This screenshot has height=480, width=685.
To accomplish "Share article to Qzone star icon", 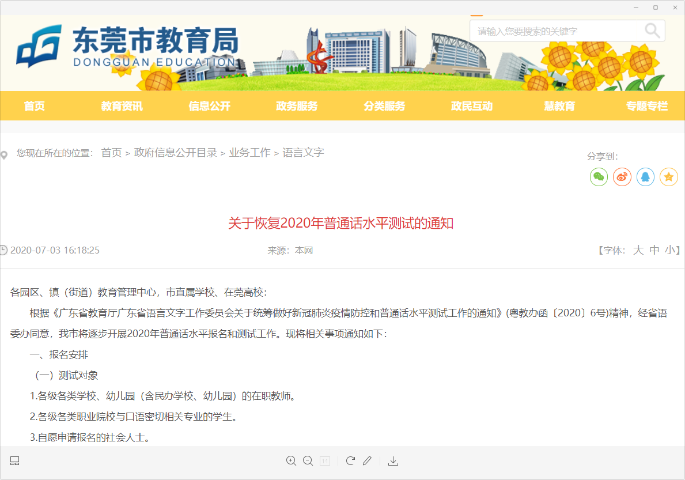I will click(668, 177).
